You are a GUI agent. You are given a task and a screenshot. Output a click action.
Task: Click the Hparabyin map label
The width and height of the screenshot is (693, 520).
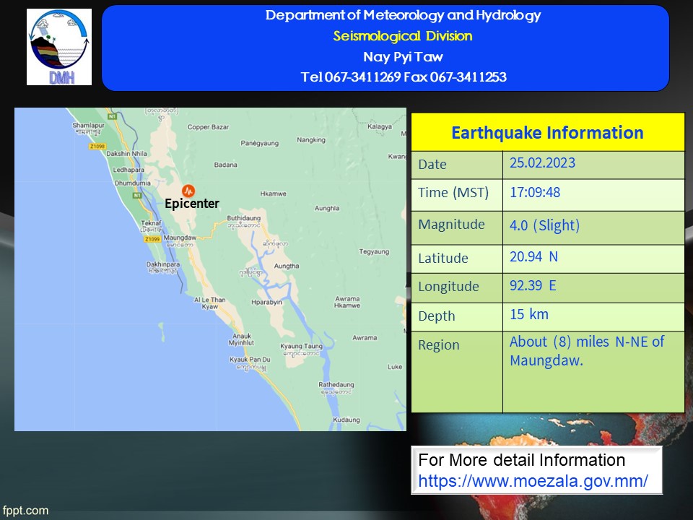tap(266, 303)
